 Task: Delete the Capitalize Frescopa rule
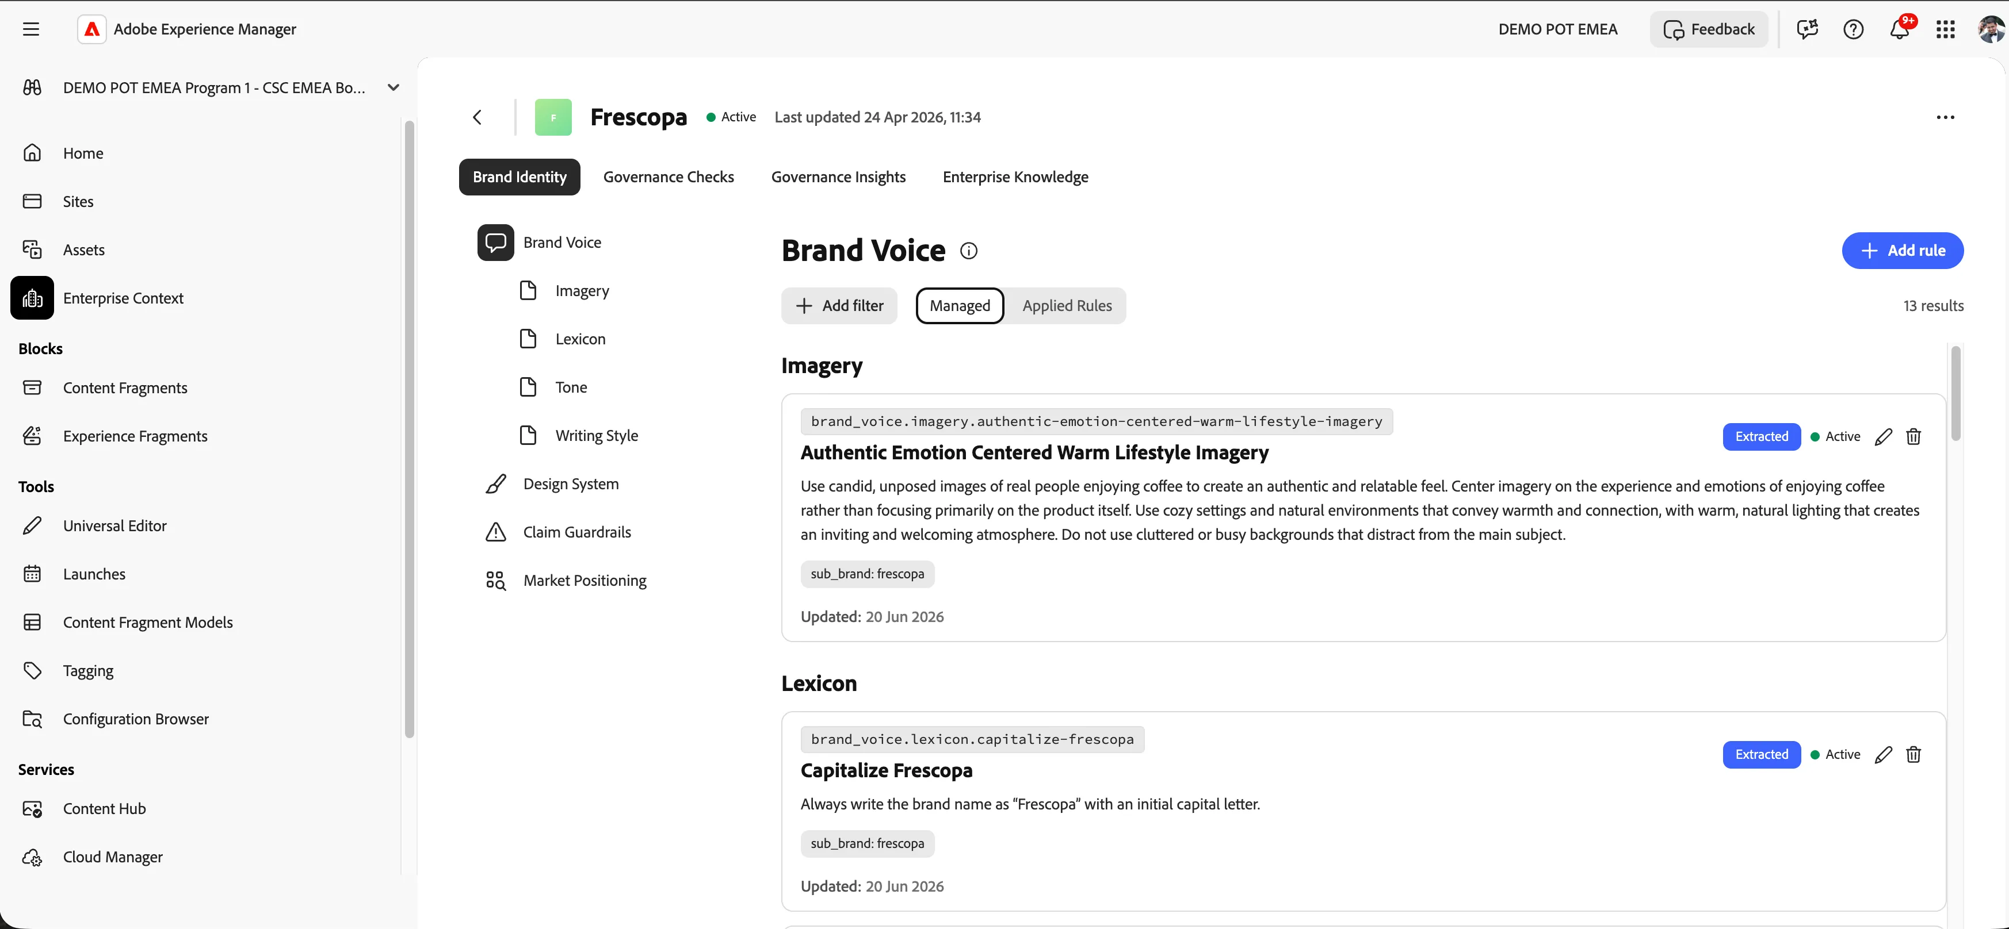[x=1913, y=754]
